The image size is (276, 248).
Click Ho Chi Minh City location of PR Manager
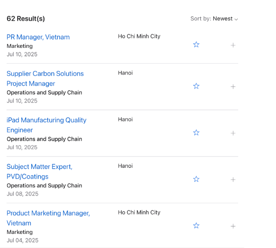pos(139,36)
